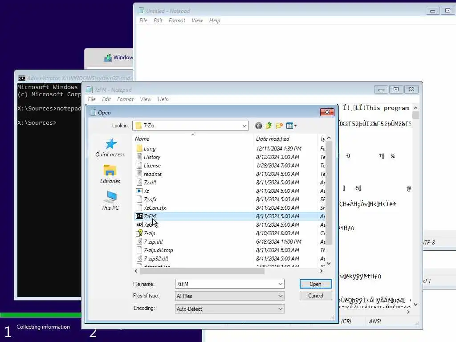
Task: Open File menu in Untitled Notepad
Action: (x=143, y=20)
